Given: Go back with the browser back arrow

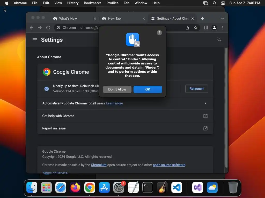Looking at the screenshot, I should coord(31,28).
